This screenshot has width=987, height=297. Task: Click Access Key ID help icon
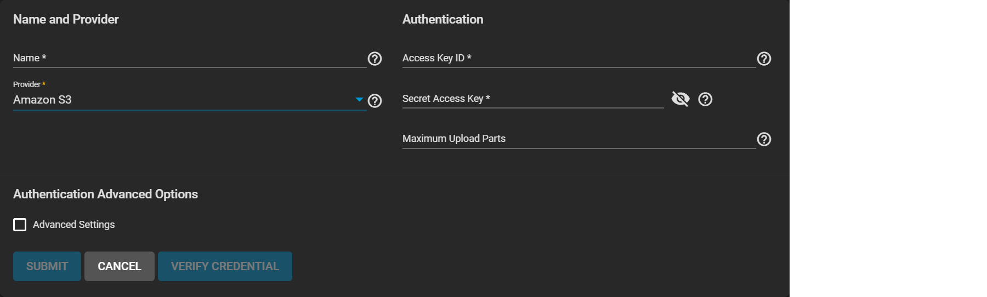tap(764, 59)
